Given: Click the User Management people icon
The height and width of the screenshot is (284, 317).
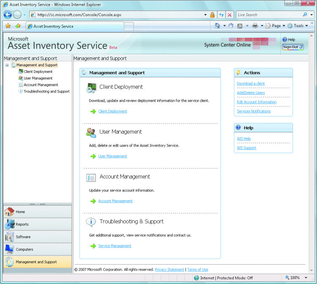Looking at the screenshot, I should [x=91, y=133].
